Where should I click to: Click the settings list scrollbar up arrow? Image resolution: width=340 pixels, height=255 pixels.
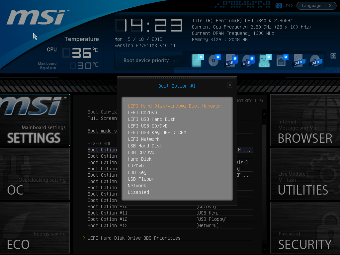point(264,114)
